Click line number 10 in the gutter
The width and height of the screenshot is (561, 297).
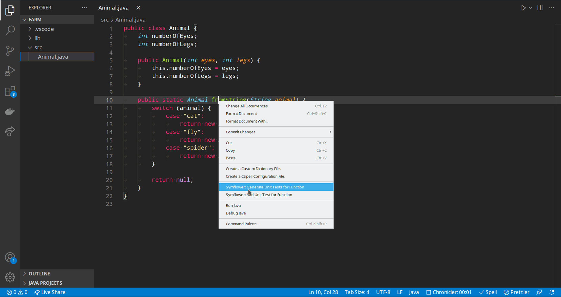point(109,100)
